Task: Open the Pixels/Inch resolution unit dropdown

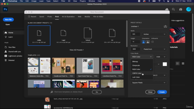Action: [154, 49]
